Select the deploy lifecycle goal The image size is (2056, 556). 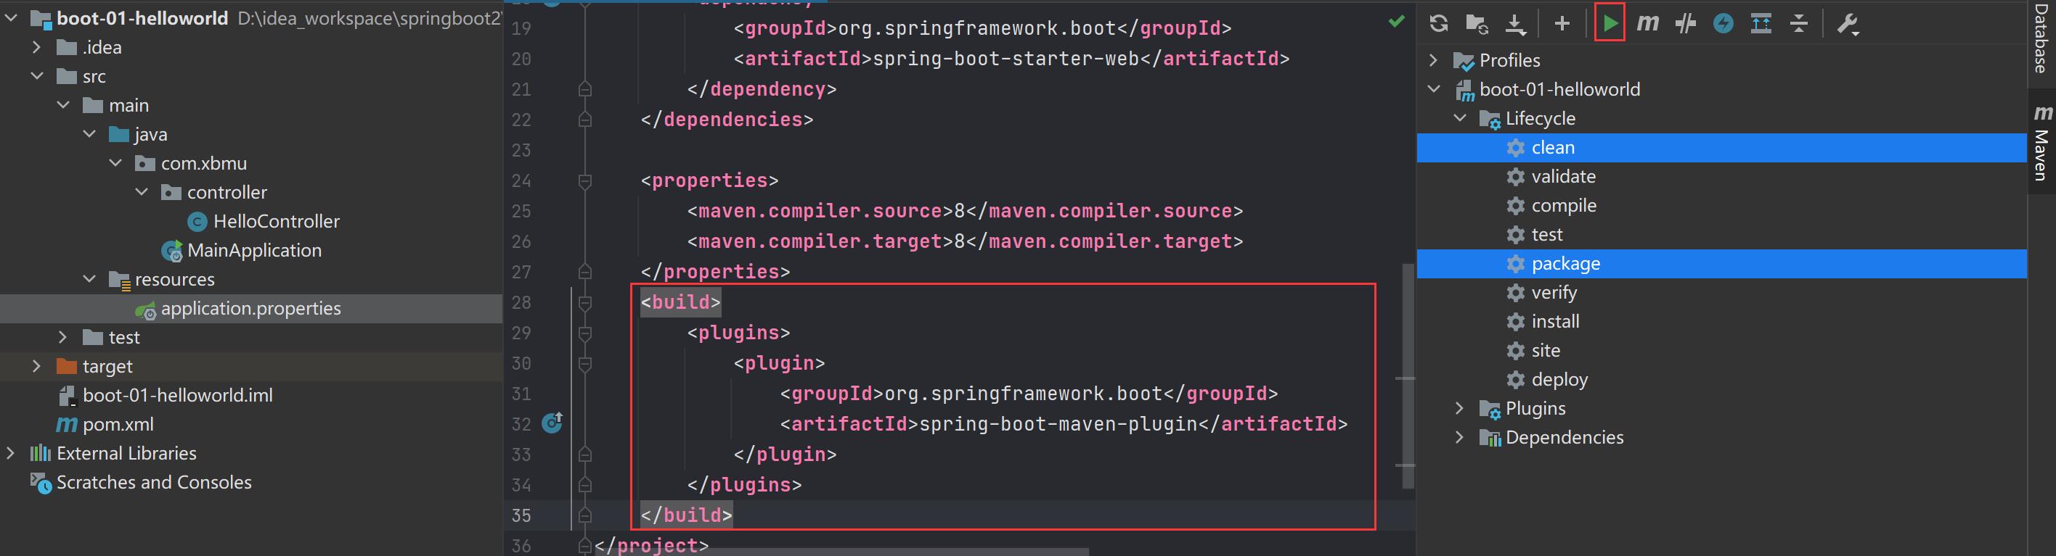point(1721,379)
